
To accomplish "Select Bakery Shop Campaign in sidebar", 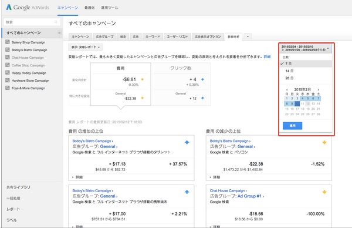I will (x=28, y=42).
